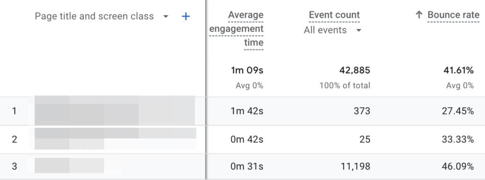Screen dimensions: 485x180
Task: Click the 0m 42s engagement time cell
Action: click(247, 139)
